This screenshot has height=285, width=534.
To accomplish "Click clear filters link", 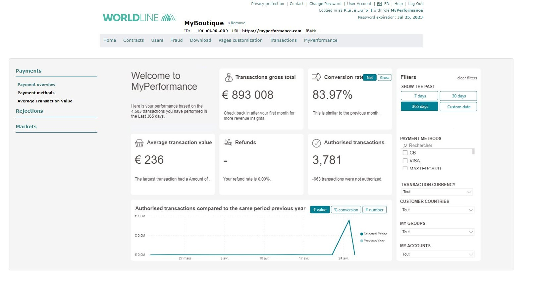I will 467,78.
